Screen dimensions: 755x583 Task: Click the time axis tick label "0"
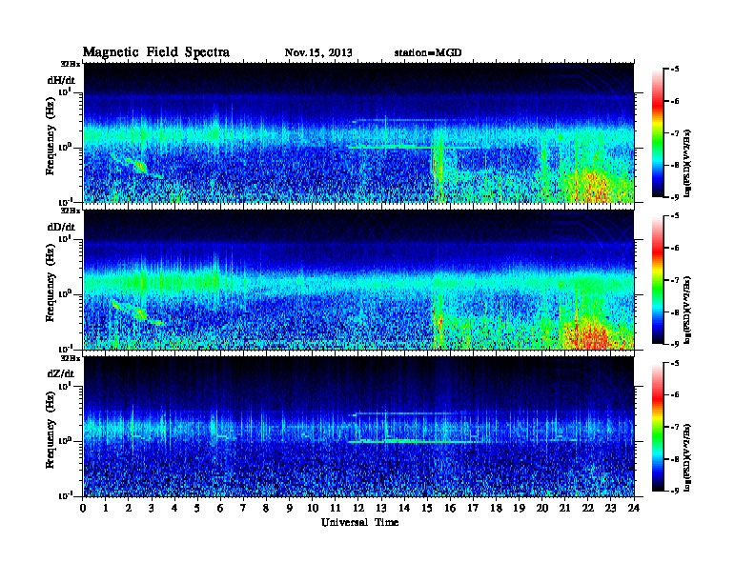coord(83,509)
